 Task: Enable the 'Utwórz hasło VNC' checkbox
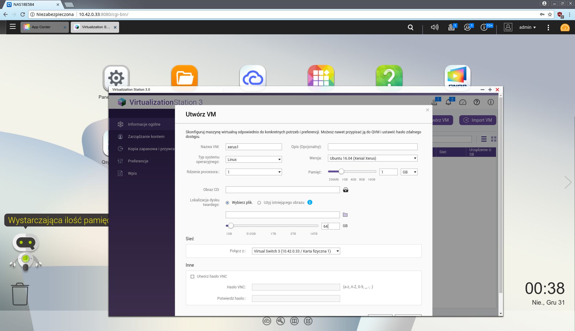193,276
